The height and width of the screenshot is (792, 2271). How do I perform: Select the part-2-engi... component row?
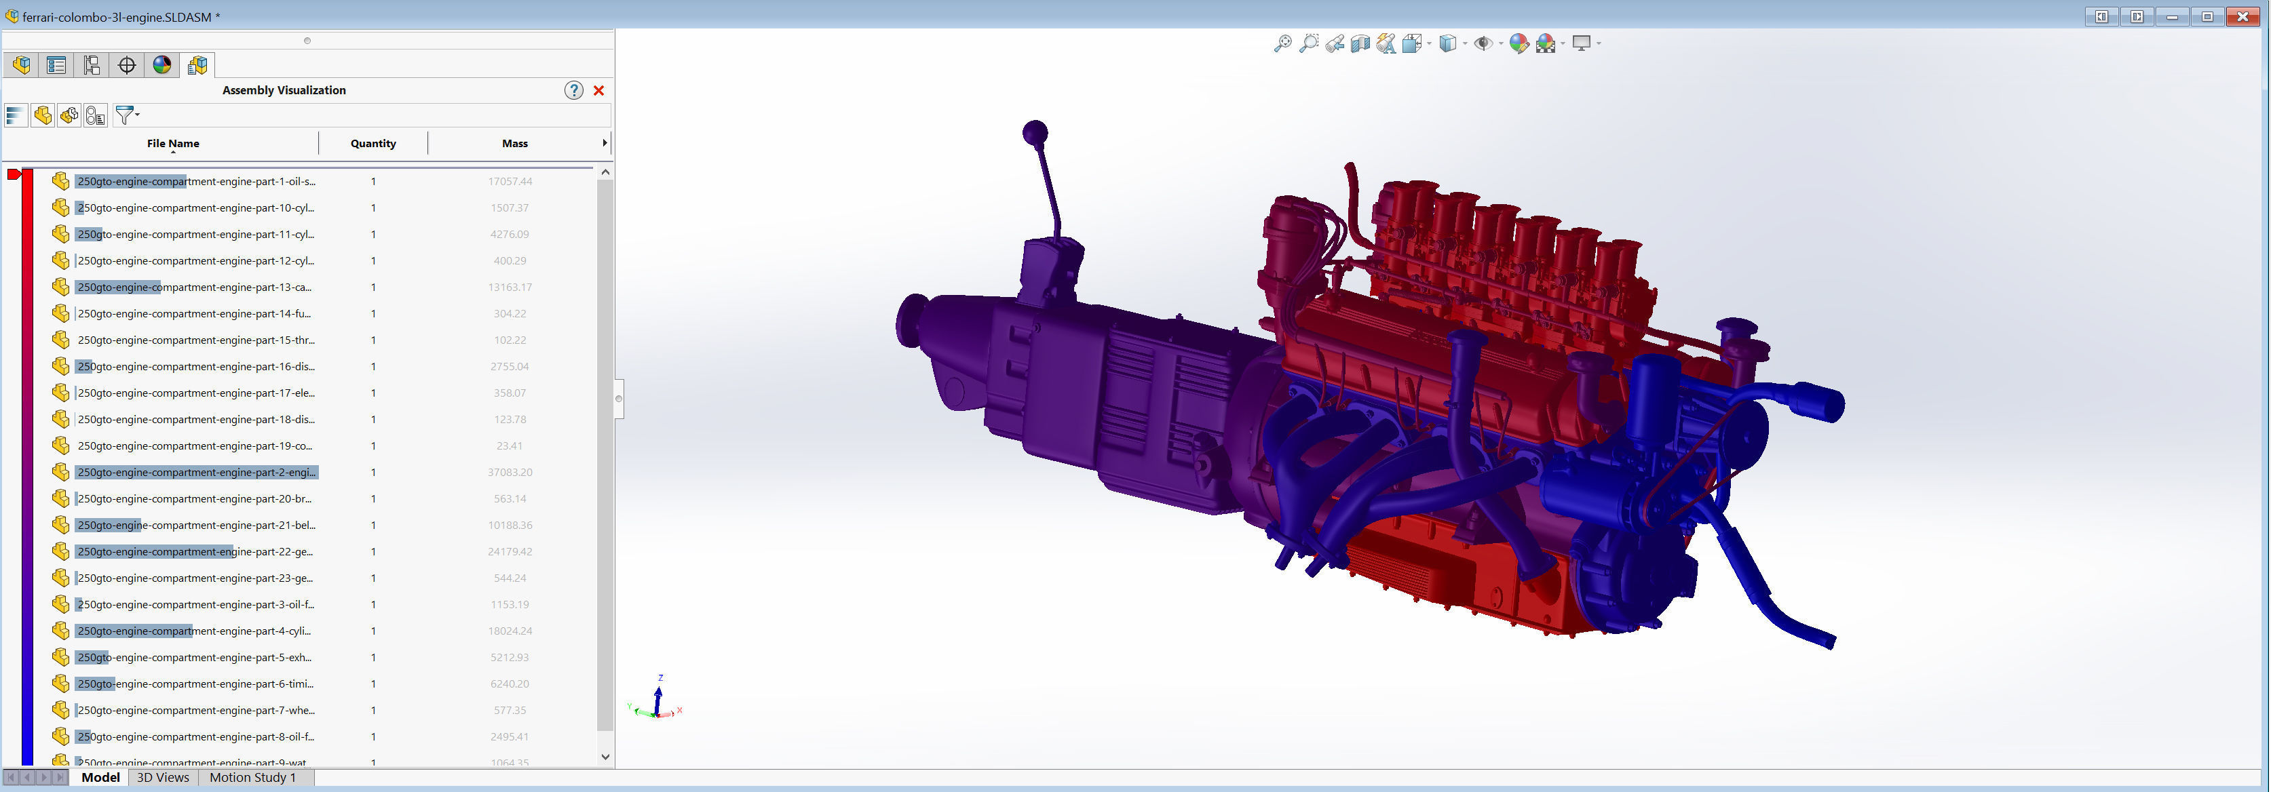[195, 472]
